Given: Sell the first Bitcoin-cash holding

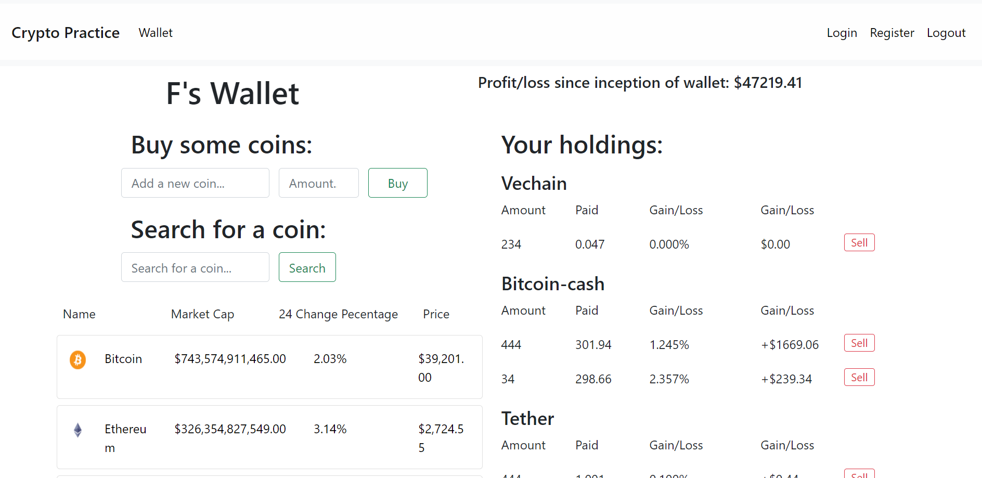Looking at the screenshot, I should tap(859, 343).
